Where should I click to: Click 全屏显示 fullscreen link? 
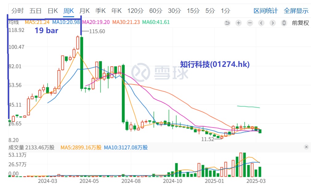coord(296,11)
